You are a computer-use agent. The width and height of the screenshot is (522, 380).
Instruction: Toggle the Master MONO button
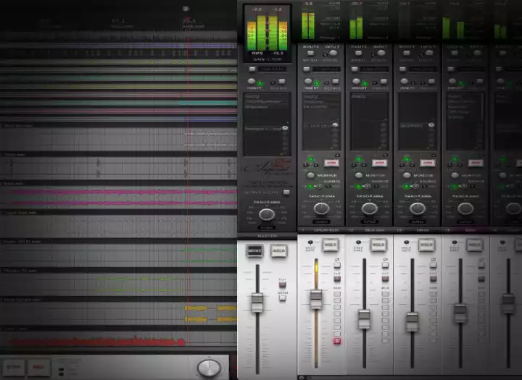tap(254, 250)
